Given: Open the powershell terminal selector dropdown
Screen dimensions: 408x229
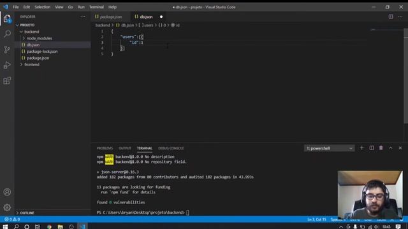Looking at the screenshot, I should coord(329,148).
